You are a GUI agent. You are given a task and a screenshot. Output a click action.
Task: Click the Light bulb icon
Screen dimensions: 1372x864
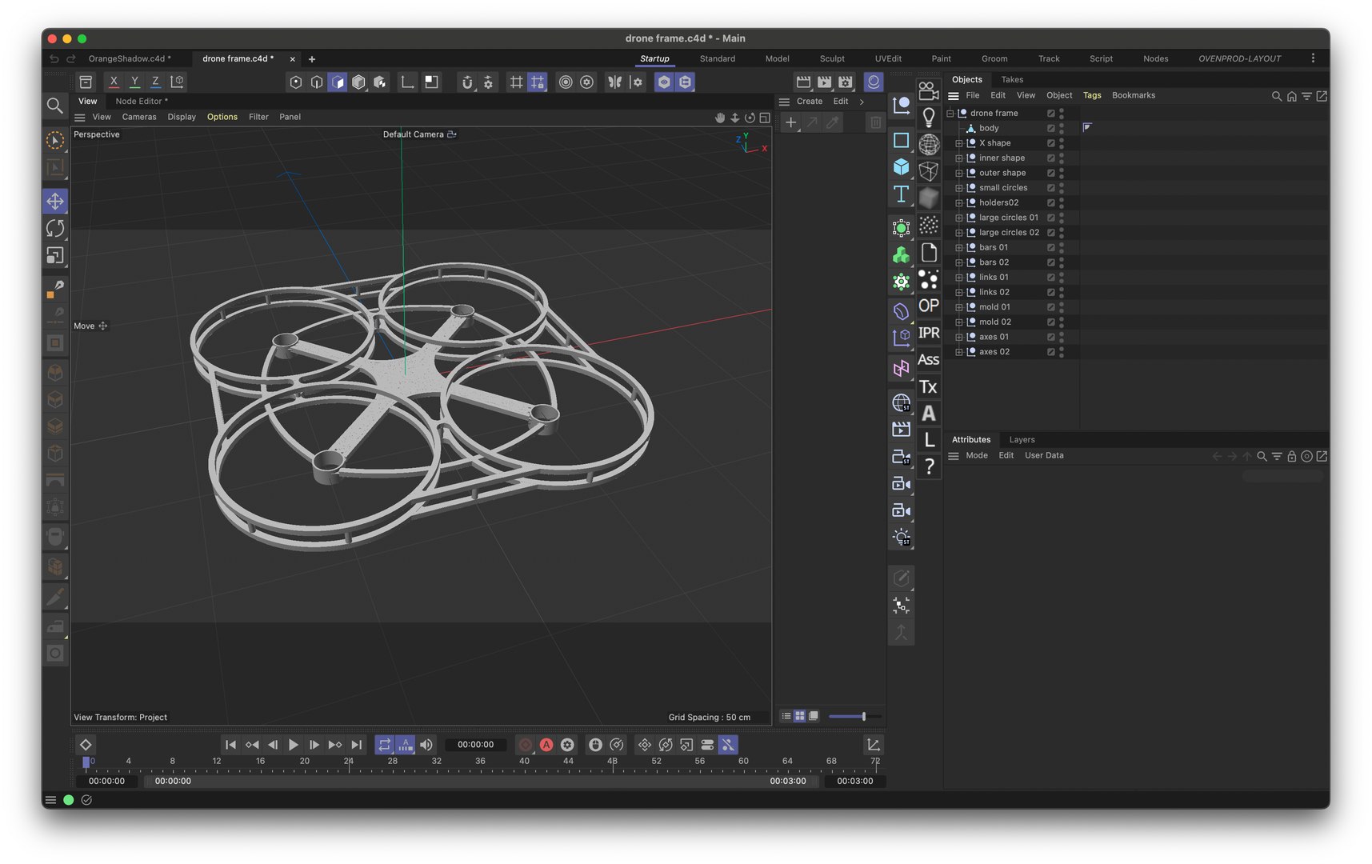(x=929, y=118)
